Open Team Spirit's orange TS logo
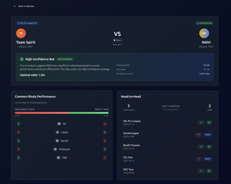 tap(21, 33)
